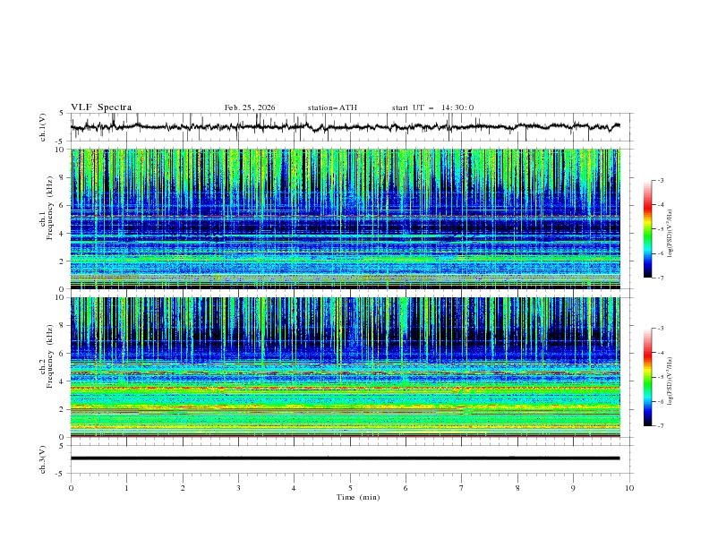Screen dimensions: 709x548
Task: Click the ch.3 flat voltage trace
Action: [345, 458]
